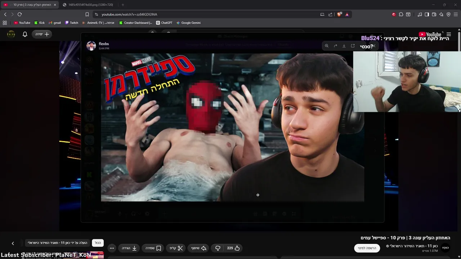Share this page from the address bar

[x=330, y=14]
